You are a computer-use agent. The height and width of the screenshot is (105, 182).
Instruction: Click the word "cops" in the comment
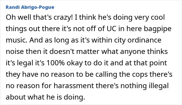click(140, 74)
